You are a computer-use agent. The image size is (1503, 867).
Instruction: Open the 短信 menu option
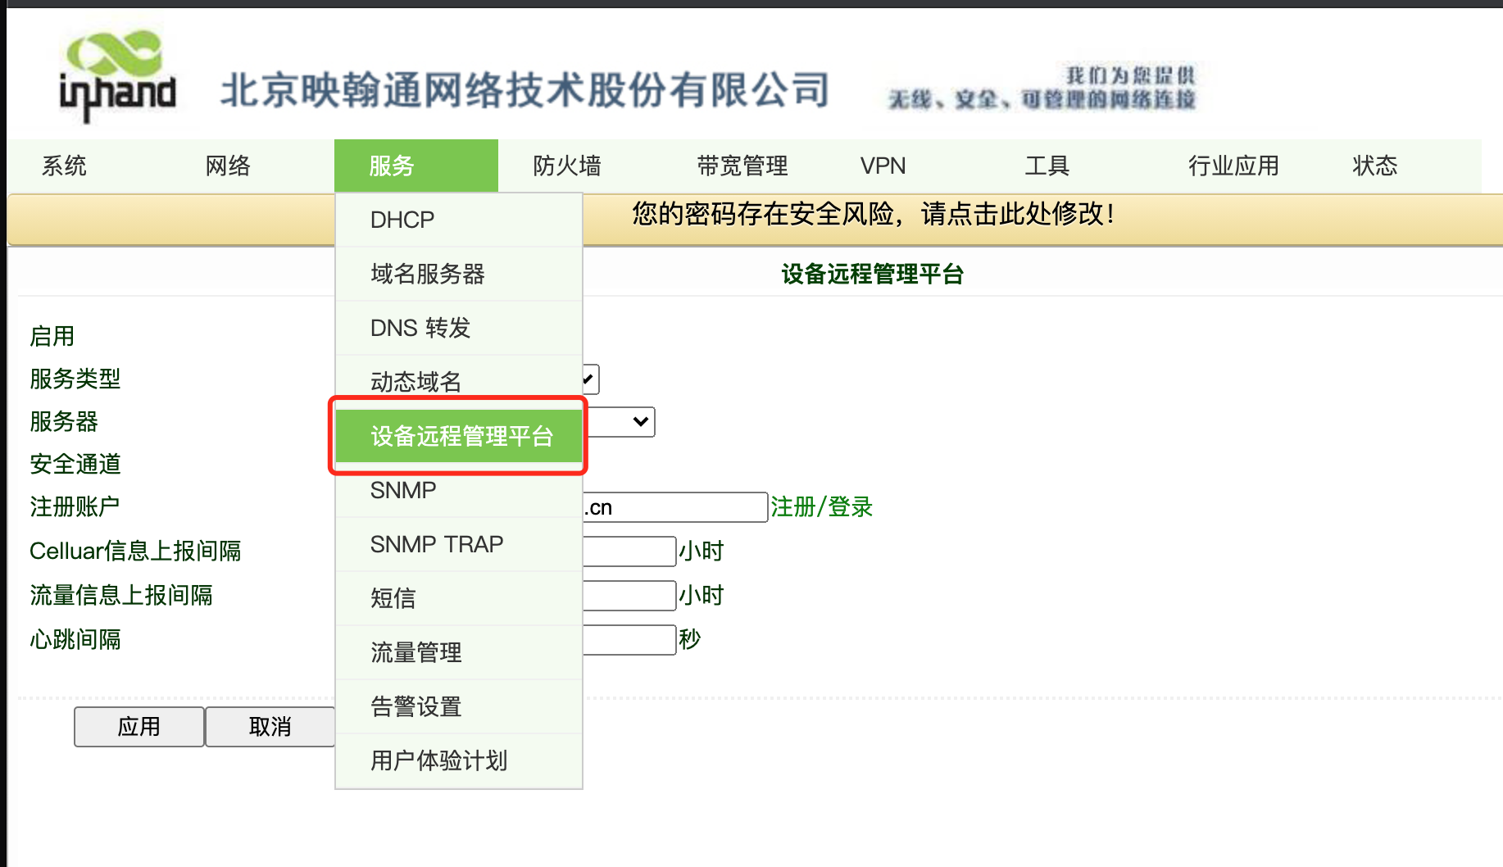pos(393,598)
